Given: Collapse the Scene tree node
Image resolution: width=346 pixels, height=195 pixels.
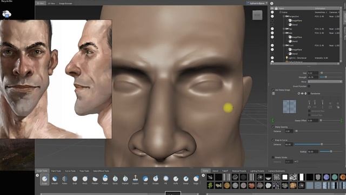Looking at the screenshot, I should 280,12.
